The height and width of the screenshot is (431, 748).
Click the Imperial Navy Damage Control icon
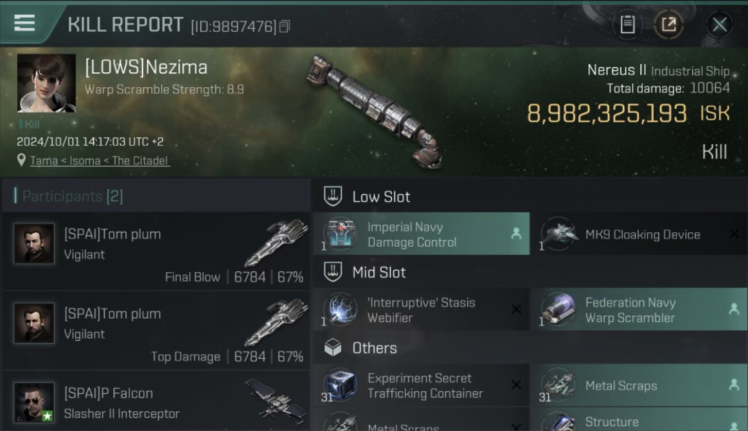[340, 234]
